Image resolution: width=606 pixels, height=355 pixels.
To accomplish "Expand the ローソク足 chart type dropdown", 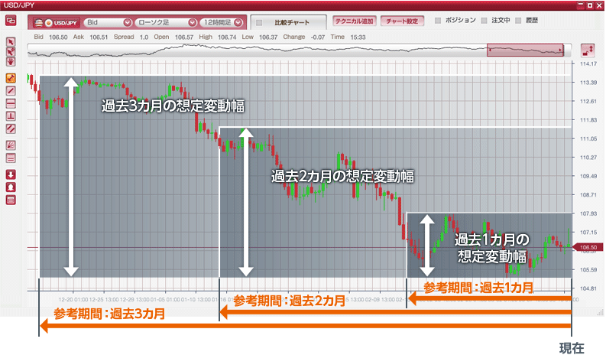I will click(164, 23).
